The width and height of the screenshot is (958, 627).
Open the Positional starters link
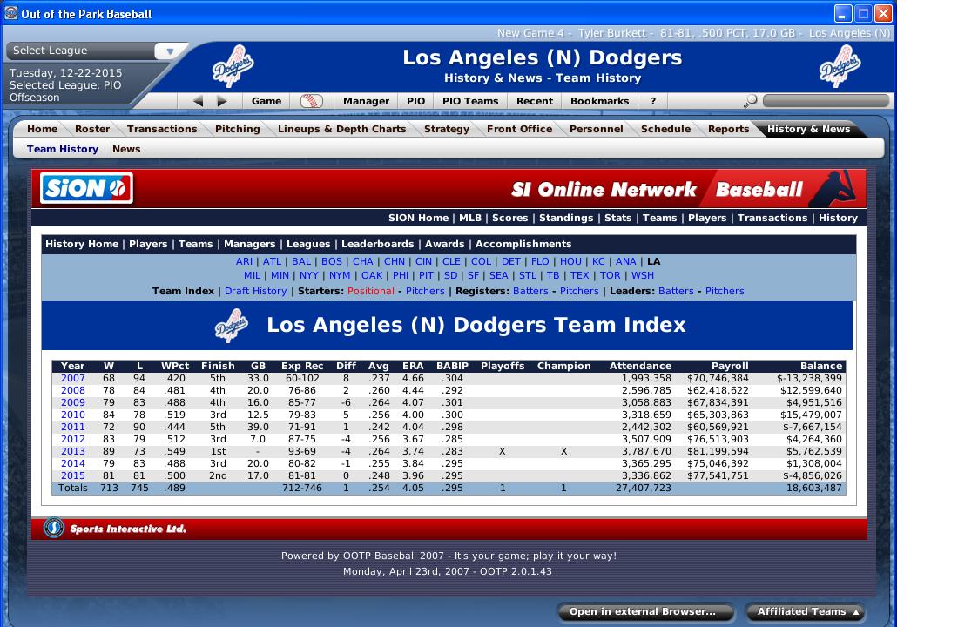tap(371, 292)
